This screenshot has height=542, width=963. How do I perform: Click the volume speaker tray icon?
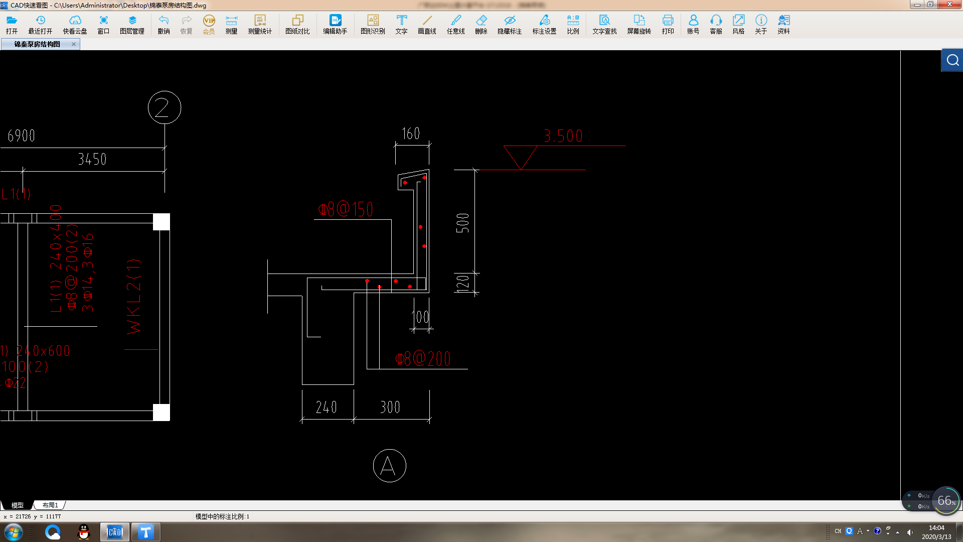910,532
